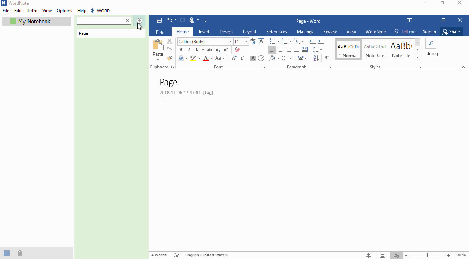
Task: Toggle show paragraph marks (pilcrow)
Action: click(327, 58)
